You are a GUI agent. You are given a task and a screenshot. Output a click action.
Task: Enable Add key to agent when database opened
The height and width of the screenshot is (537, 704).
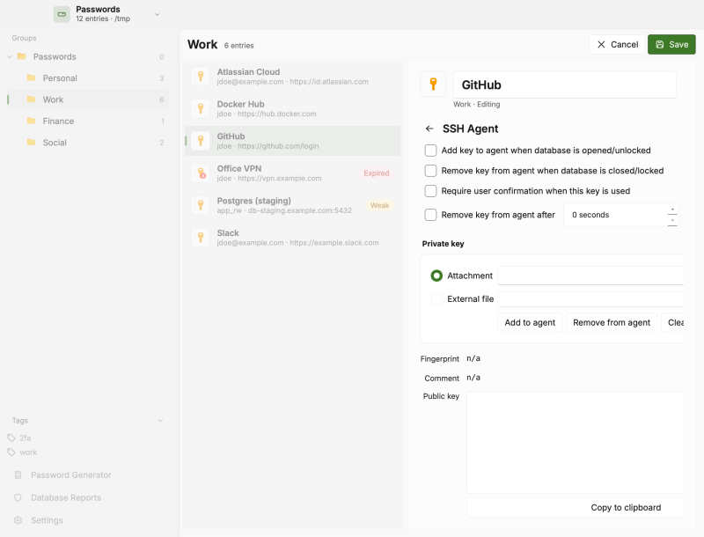pyautogui.click(x=430, y=151)
